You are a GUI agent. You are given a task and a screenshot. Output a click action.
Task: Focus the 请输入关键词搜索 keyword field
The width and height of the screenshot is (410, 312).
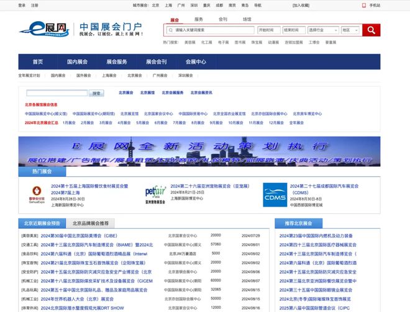pyautogui.click(x=211, y=30)
